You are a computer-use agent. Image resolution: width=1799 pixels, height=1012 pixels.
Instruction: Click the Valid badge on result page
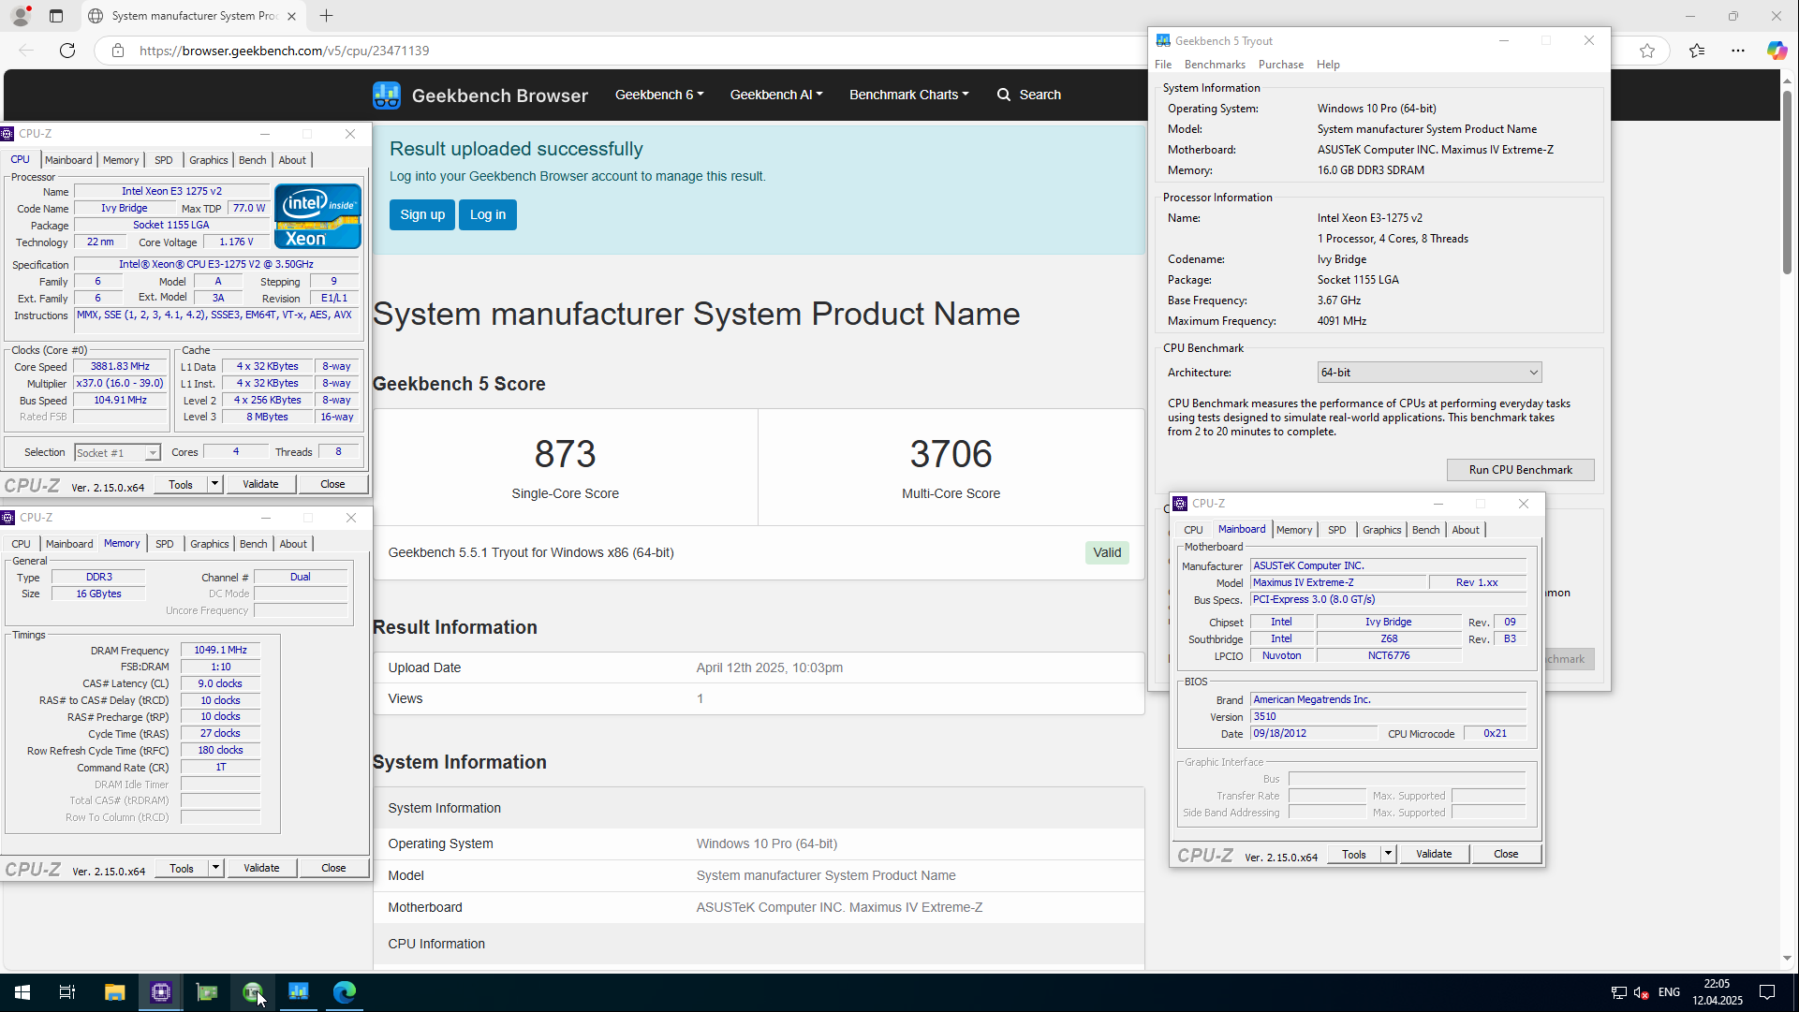[x=1107, y=553]
